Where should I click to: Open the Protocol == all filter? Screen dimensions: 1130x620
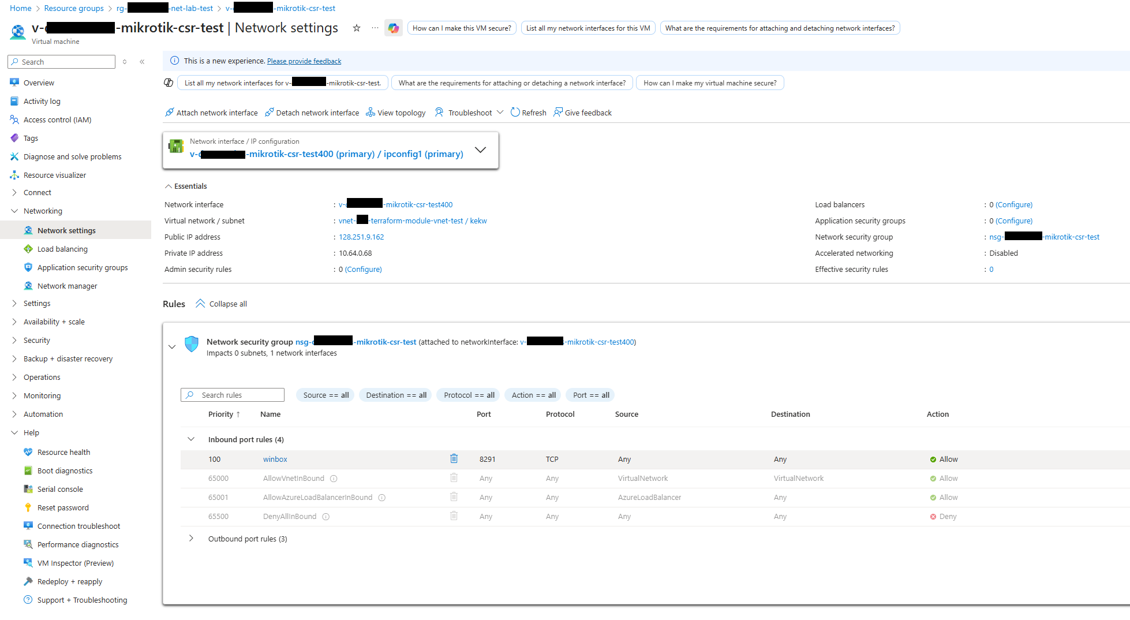[x=469, y=395]
